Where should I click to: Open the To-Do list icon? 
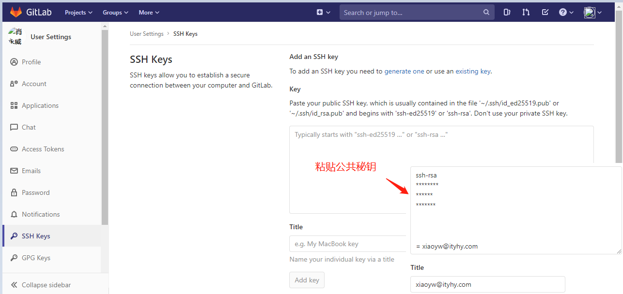(545, 12)
